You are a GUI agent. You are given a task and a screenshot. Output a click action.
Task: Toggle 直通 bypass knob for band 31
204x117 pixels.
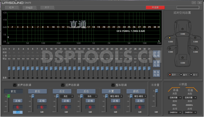[149, 78]
